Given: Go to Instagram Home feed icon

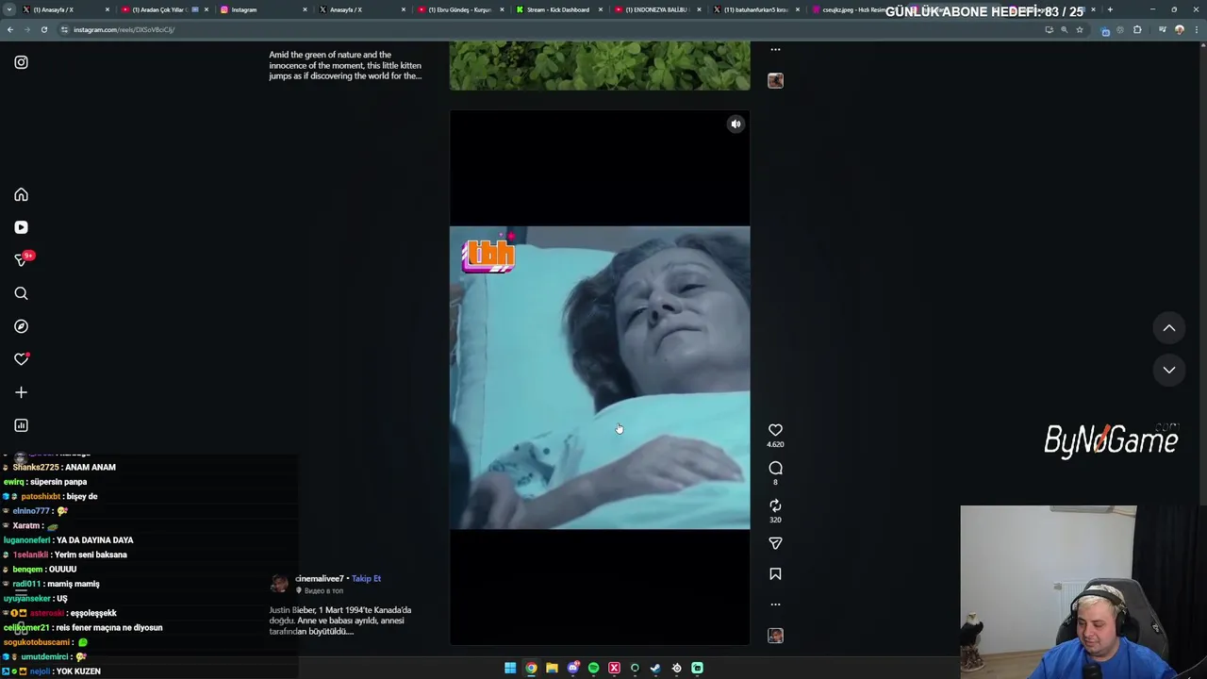Looking at the screenshot, I should (x=21, y=194).
